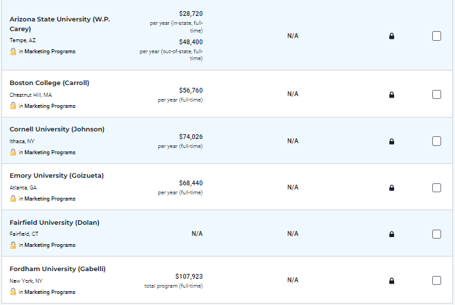455x305 pixels.
Task: Click the black lock icon in Boston College row
Action: [x=391, y=95]
